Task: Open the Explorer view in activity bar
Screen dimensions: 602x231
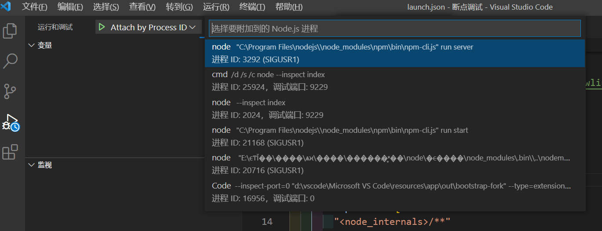Action: click(10, 31)
